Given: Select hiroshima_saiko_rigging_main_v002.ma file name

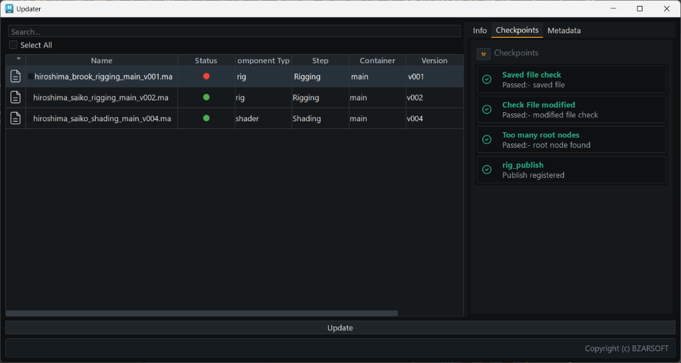Looking at the screenshot, I should tap(100, 98).
